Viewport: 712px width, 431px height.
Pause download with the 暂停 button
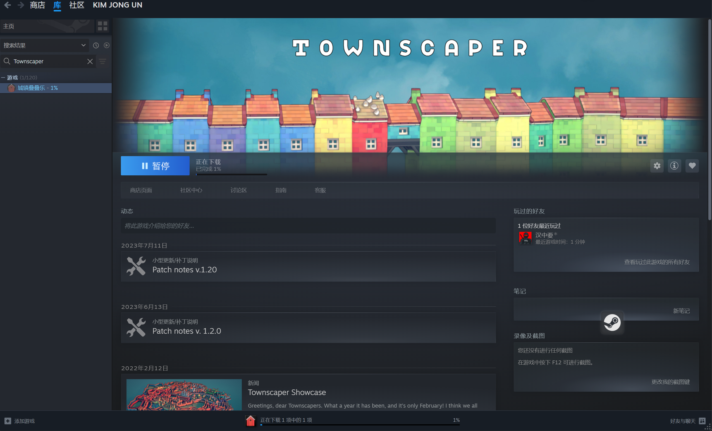pyautogui.click(x=155, y=166)
